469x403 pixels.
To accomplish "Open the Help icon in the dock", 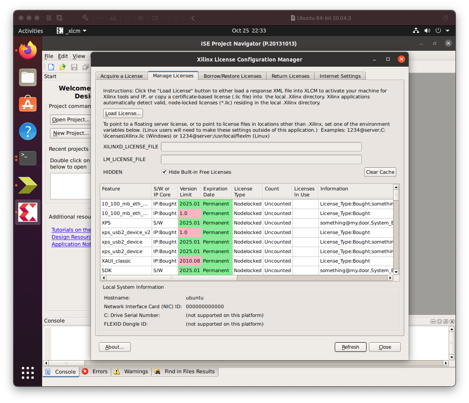I will (x=28, y=131).
